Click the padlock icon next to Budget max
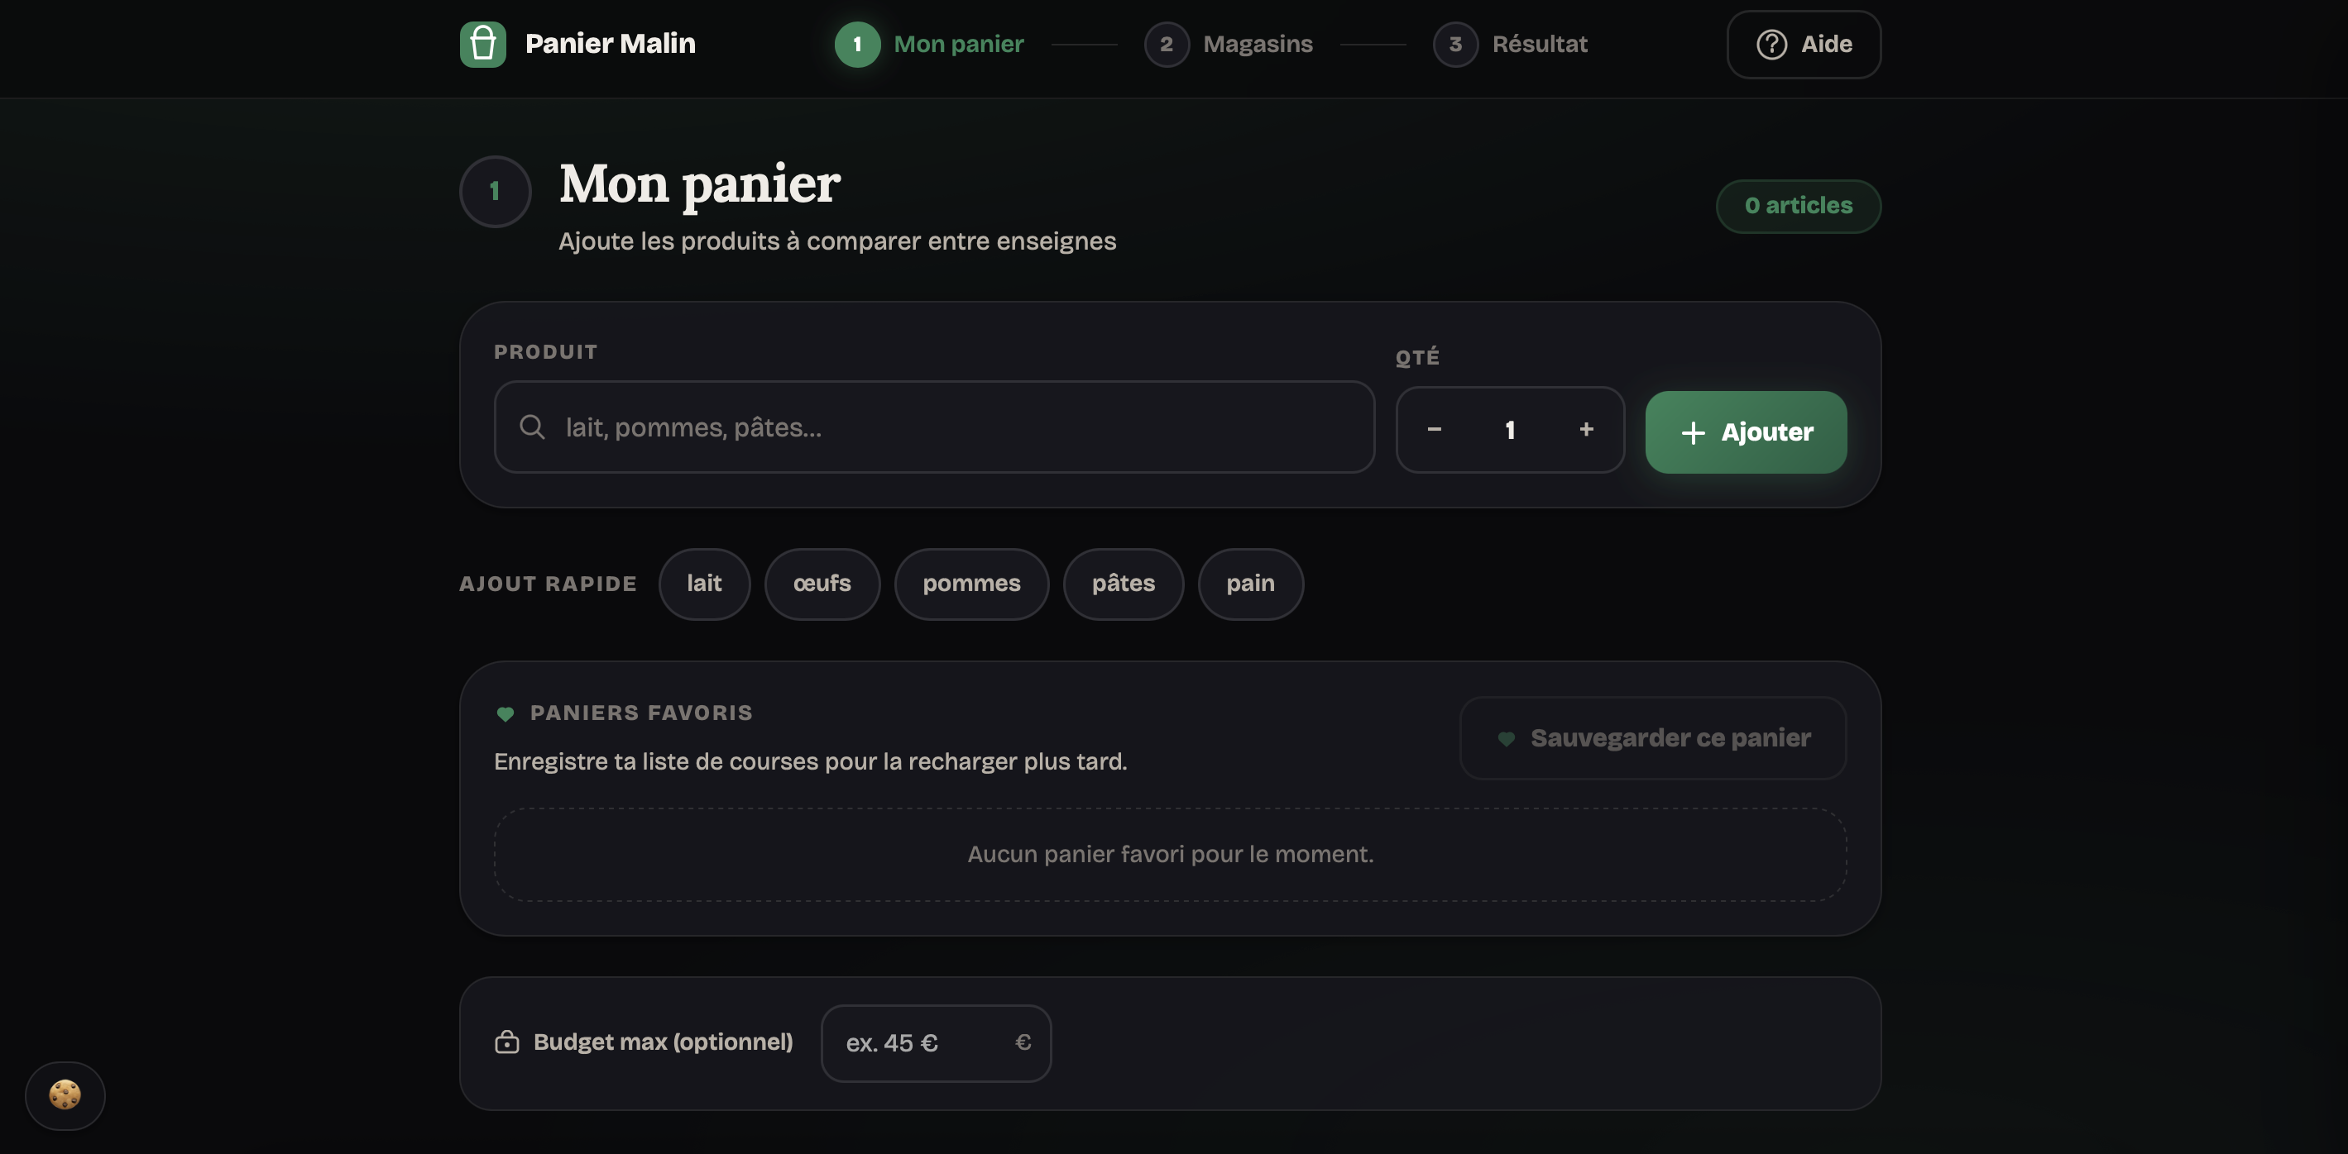This screenshot has height=1154, width=2348. click(x=508, y=1042)
